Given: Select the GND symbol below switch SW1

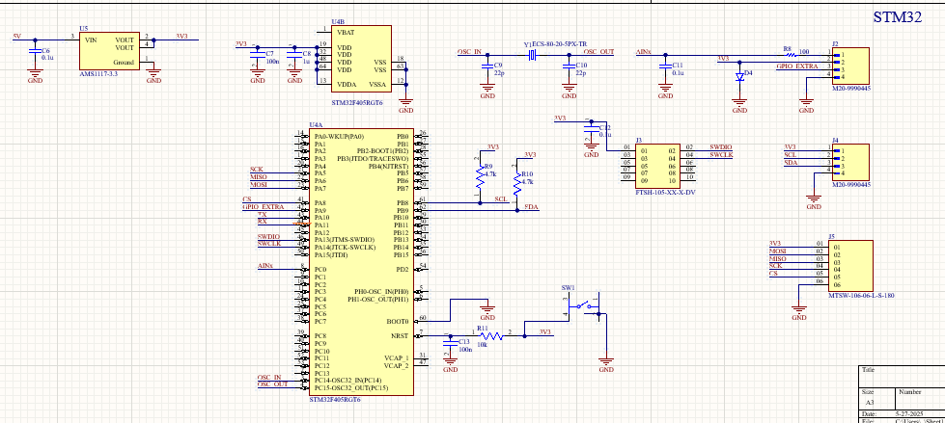Looking at the screenshot, I should [605, 364].
